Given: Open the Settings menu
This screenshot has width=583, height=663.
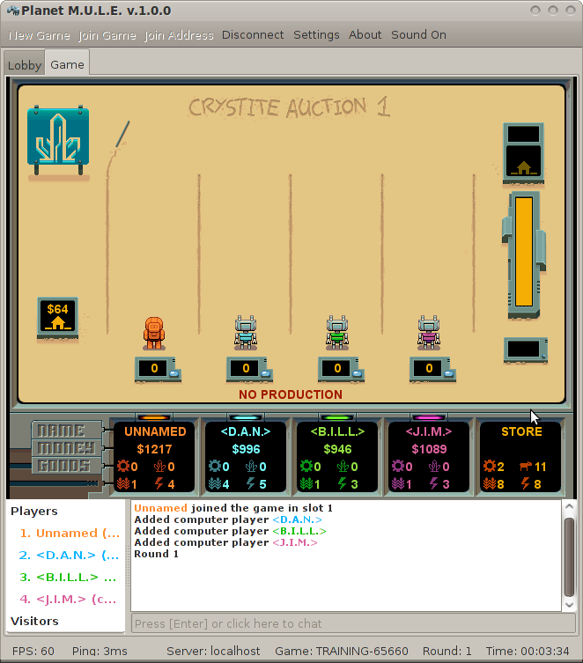Looking at the screenshot, I should coord(316,34).
